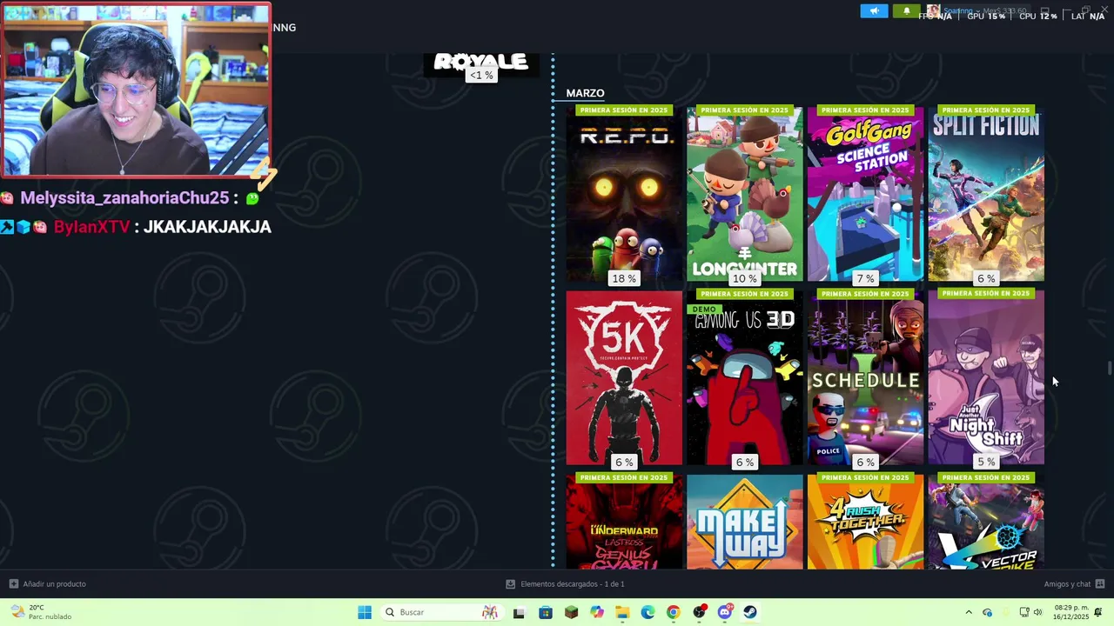This screenshot has height=626, width=1114.
Task: Open the red 5K game cover
Action: point(624,377)
